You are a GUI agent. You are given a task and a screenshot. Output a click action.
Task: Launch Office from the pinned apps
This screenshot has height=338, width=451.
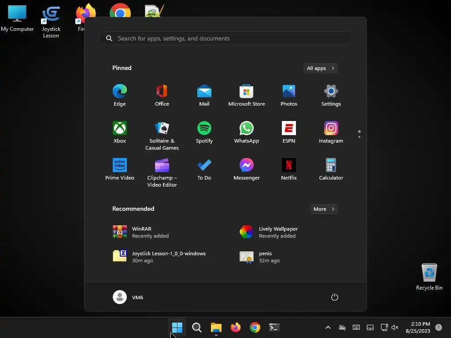click(x=162, y=96)
